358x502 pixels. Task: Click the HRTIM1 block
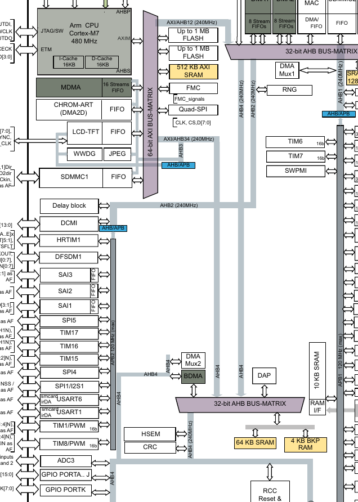(69, 240)
